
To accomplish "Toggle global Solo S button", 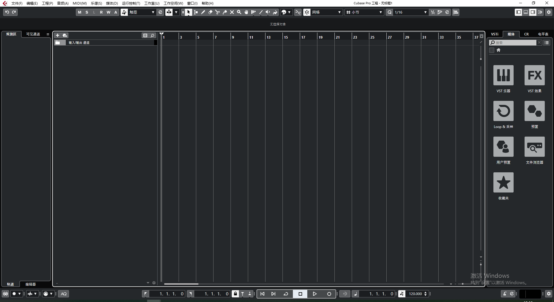I will pos(87,12).
